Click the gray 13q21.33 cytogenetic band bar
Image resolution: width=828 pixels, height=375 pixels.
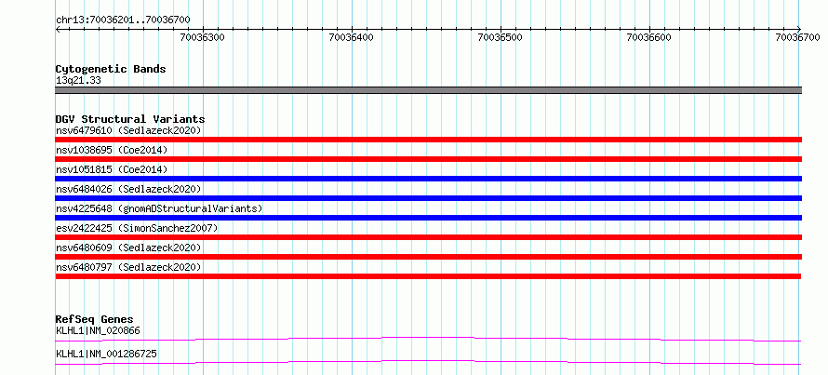tap(428, 90)
